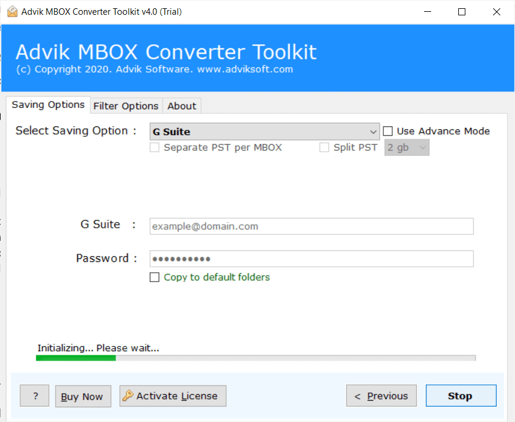Check the Copy to default folders box
The height and width of the screenshot is (422, 515).
[154, 277]
